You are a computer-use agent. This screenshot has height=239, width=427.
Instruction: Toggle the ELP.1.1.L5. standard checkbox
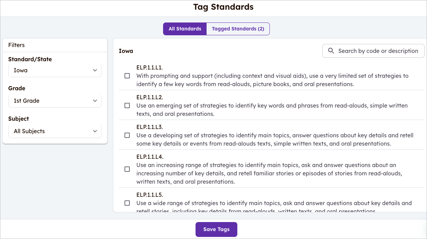(x=127, y=203)
